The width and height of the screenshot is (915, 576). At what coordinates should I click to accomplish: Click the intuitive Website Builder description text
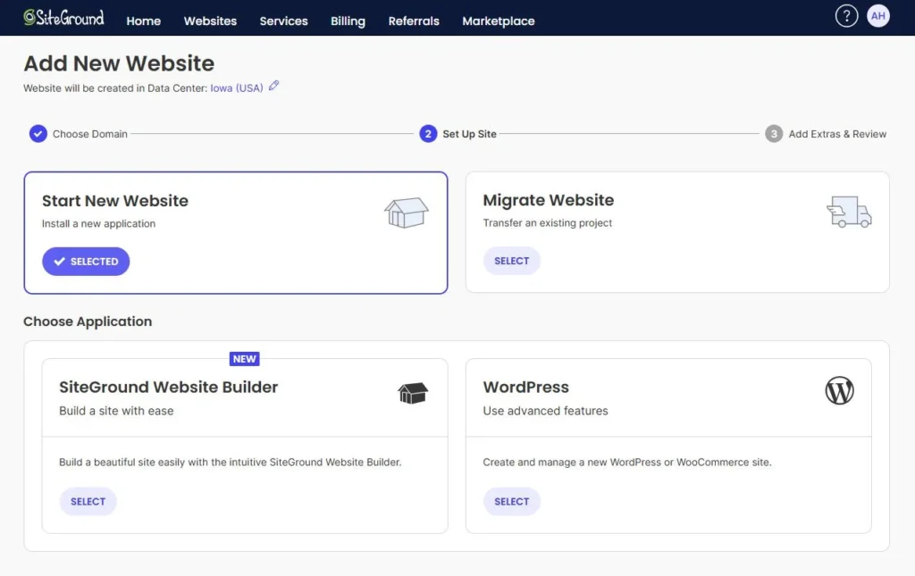pos(230,462)
